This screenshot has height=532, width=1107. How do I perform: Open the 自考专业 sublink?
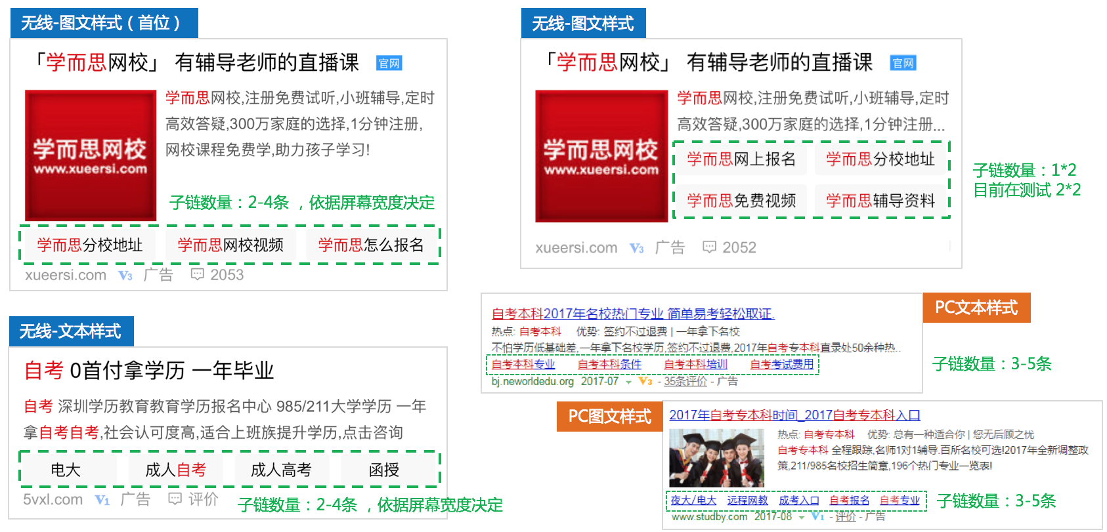pos(900,501)
